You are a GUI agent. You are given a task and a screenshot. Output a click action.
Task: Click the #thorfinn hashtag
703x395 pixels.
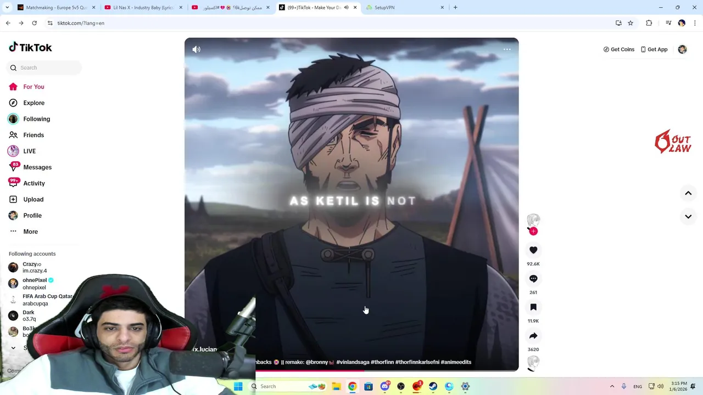pos(382,362)
